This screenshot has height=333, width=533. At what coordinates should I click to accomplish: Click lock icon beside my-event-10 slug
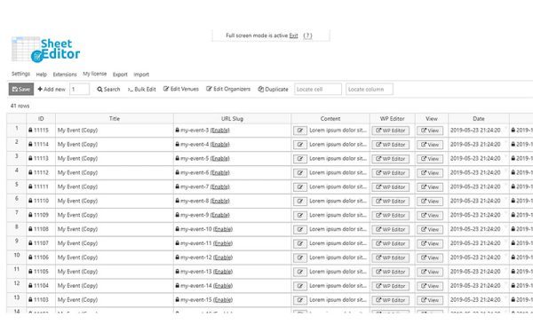(177, 229)
